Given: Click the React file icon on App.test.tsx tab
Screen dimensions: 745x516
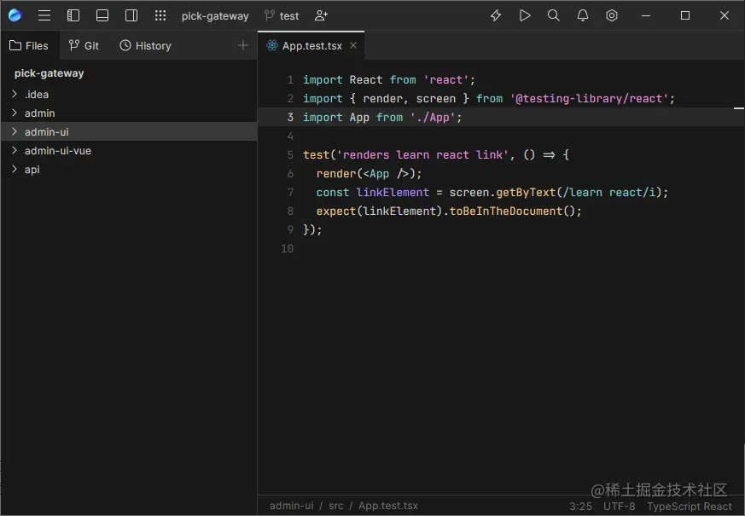Looking at the screenshot, I should (272, 45).
